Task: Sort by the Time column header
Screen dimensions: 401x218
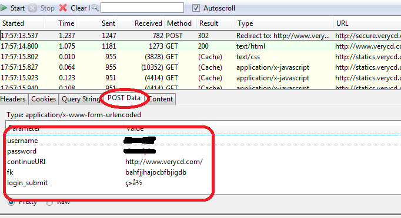Action: click(x=60, y=23)
